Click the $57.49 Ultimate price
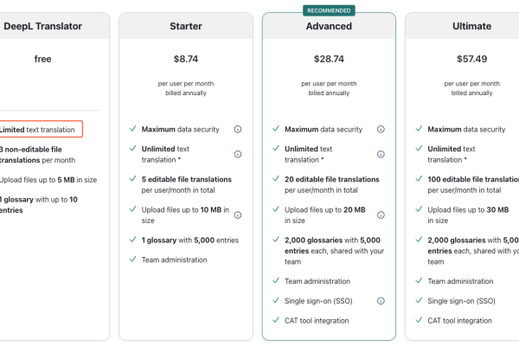This screenshot has height=346, width=519. click(x=472, y=59)
